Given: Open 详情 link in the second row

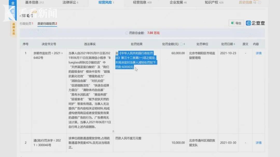Looking at the screenshot, I should tap(258, 143).
